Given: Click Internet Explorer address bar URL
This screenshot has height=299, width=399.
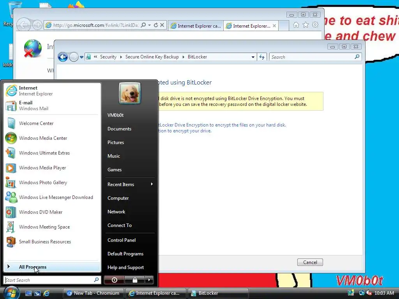Looking at the screenshot, I should 96,25.
